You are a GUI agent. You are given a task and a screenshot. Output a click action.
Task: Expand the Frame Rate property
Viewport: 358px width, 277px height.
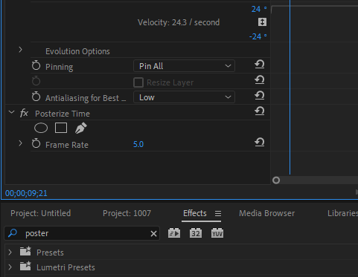coord(21,143)
